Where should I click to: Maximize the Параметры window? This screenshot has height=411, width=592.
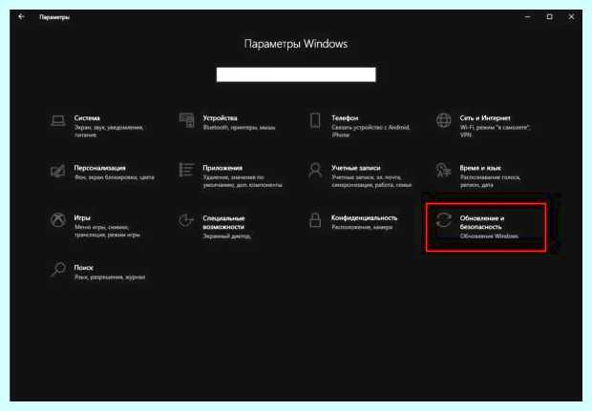pos(549,17)
